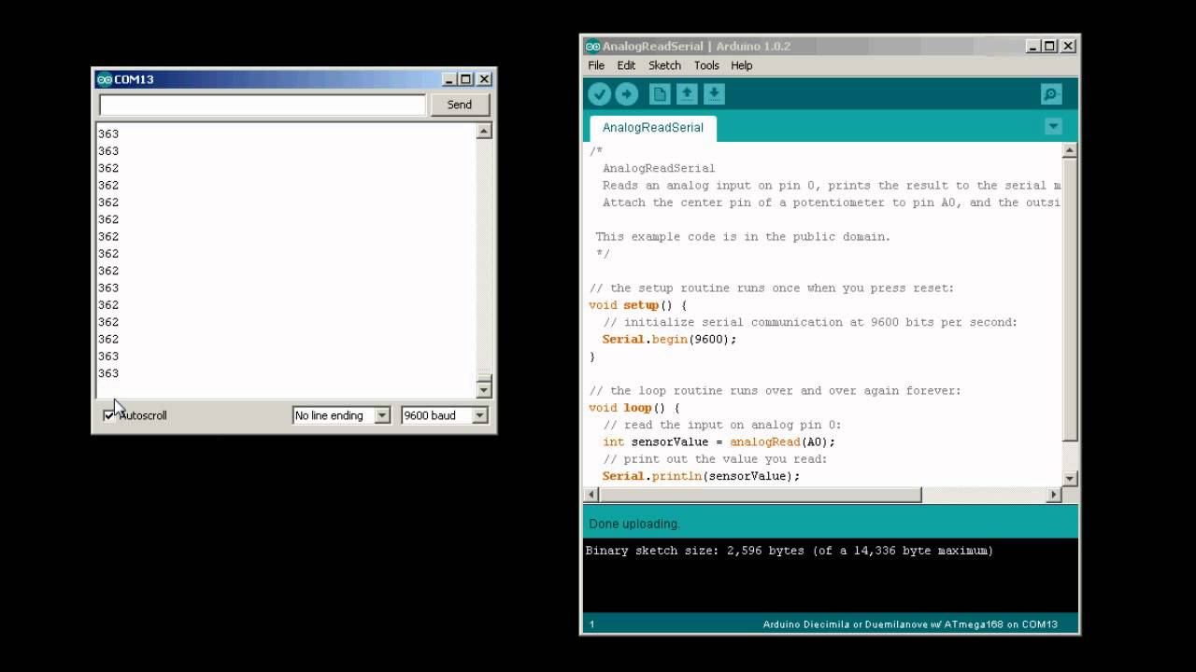
Task: Click the last 363 reading in the serial monitor
Action: click(x=108, y=373)
